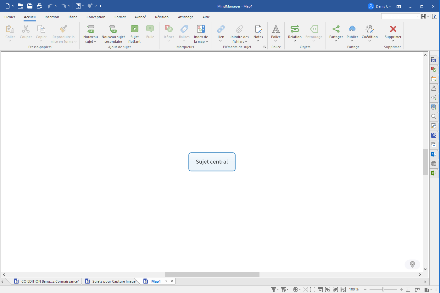Toggle the tag icon in status bar
Screen dimensions: 440x293
pos(335,290)
